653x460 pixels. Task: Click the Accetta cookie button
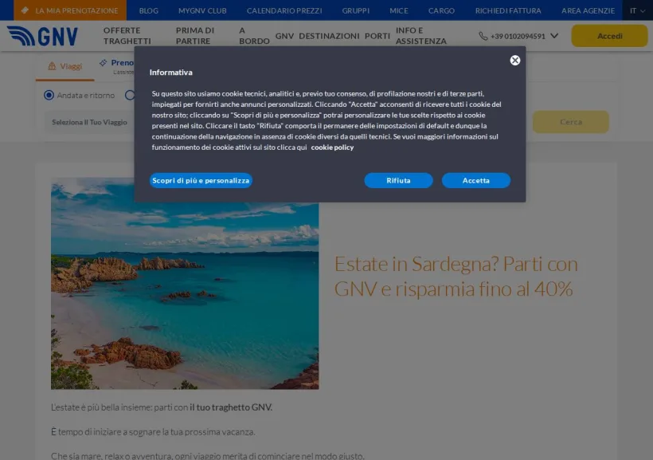476,181
